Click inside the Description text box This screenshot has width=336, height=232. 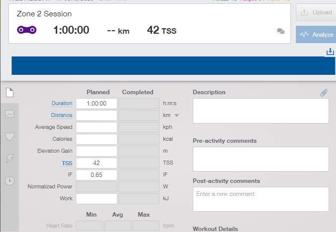pos(260,110)
